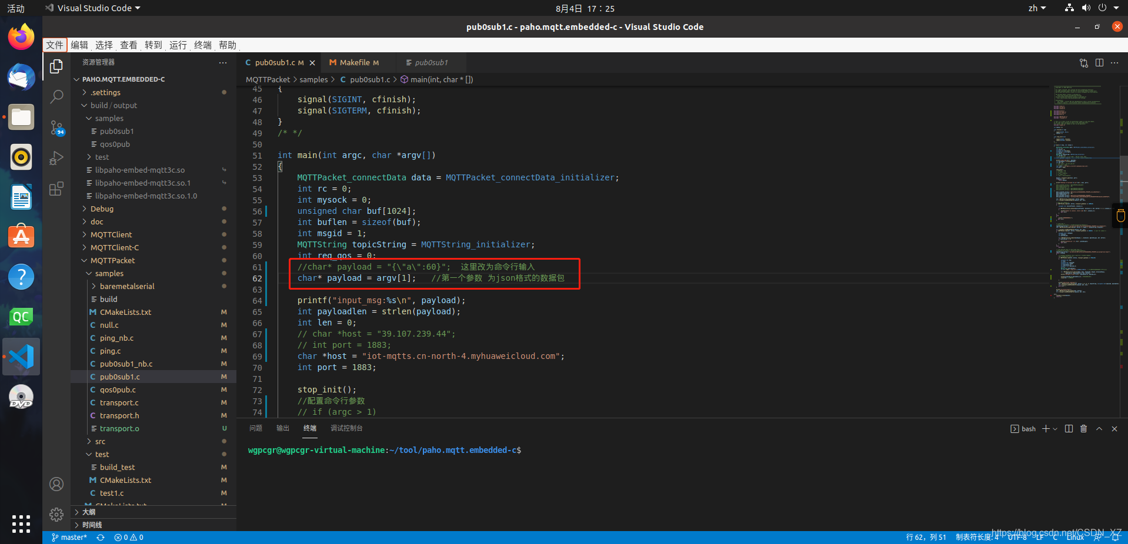Open Files manager from the dock
The height and width of the screenshot is (544, 1128).
[21, 117]
